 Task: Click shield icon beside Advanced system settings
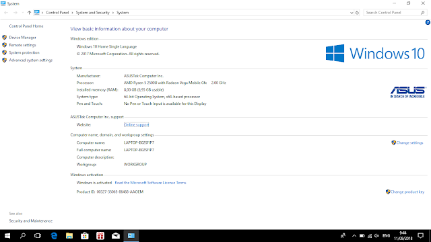[5, 60]
